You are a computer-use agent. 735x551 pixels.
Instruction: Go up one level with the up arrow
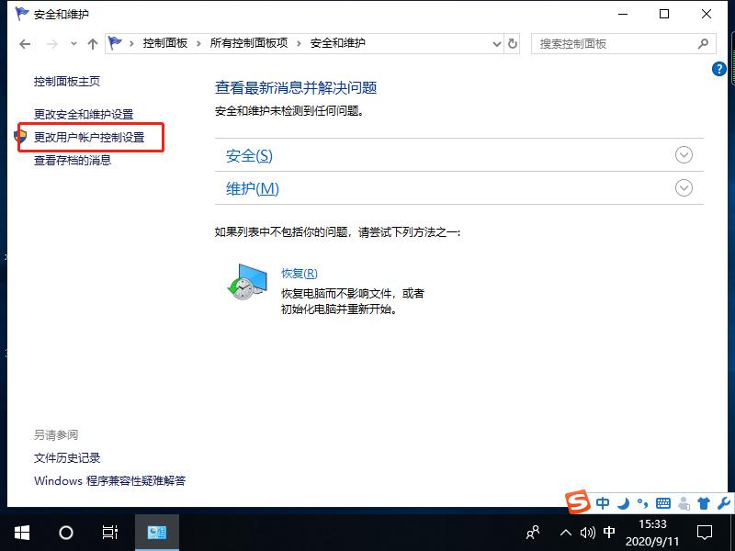pyautogui.click(x=93, y=43)
